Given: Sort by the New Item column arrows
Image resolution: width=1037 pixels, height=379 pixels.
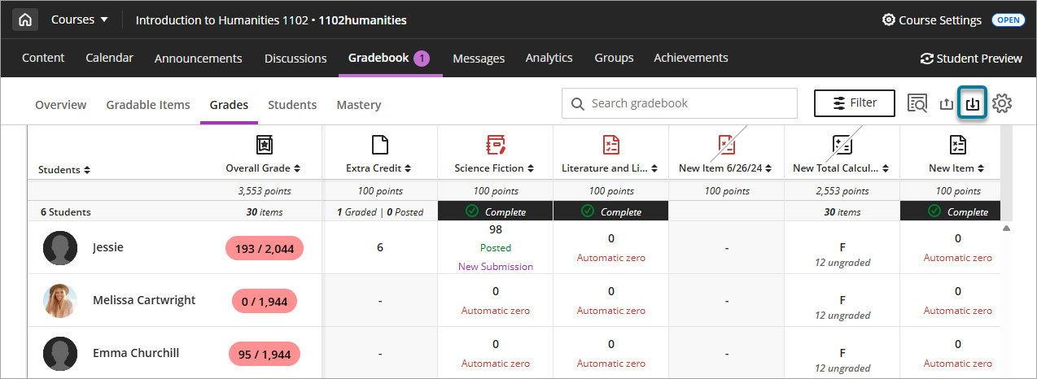Looking at the screenshot, I should (980, 168).
